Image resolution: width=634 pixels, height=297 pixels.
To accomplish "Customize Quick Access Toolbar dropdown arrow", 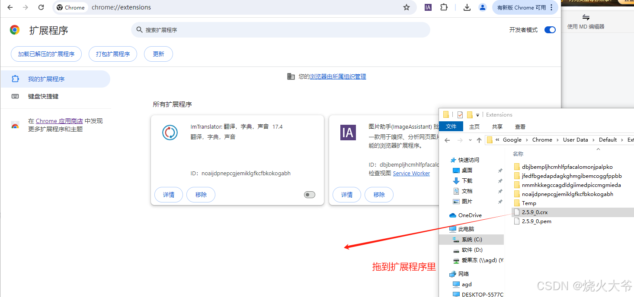I will click(x=477, y=115).
